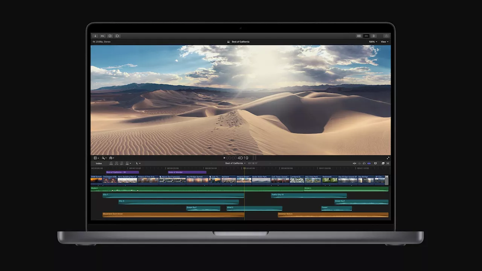This screenshot has height=271, width=482.
Task: Click the Overwrite clip edit button
Action: [127, 163]
